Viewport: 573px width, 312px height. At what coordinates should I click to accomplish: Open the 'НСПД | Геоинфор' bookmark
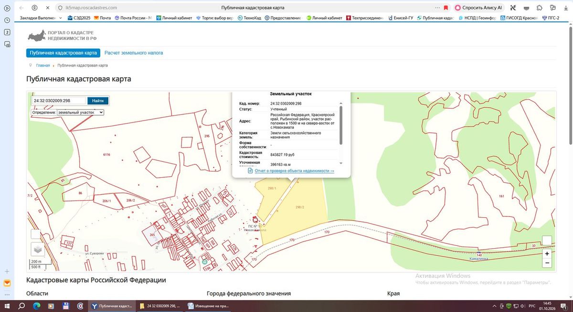point(477,18)
